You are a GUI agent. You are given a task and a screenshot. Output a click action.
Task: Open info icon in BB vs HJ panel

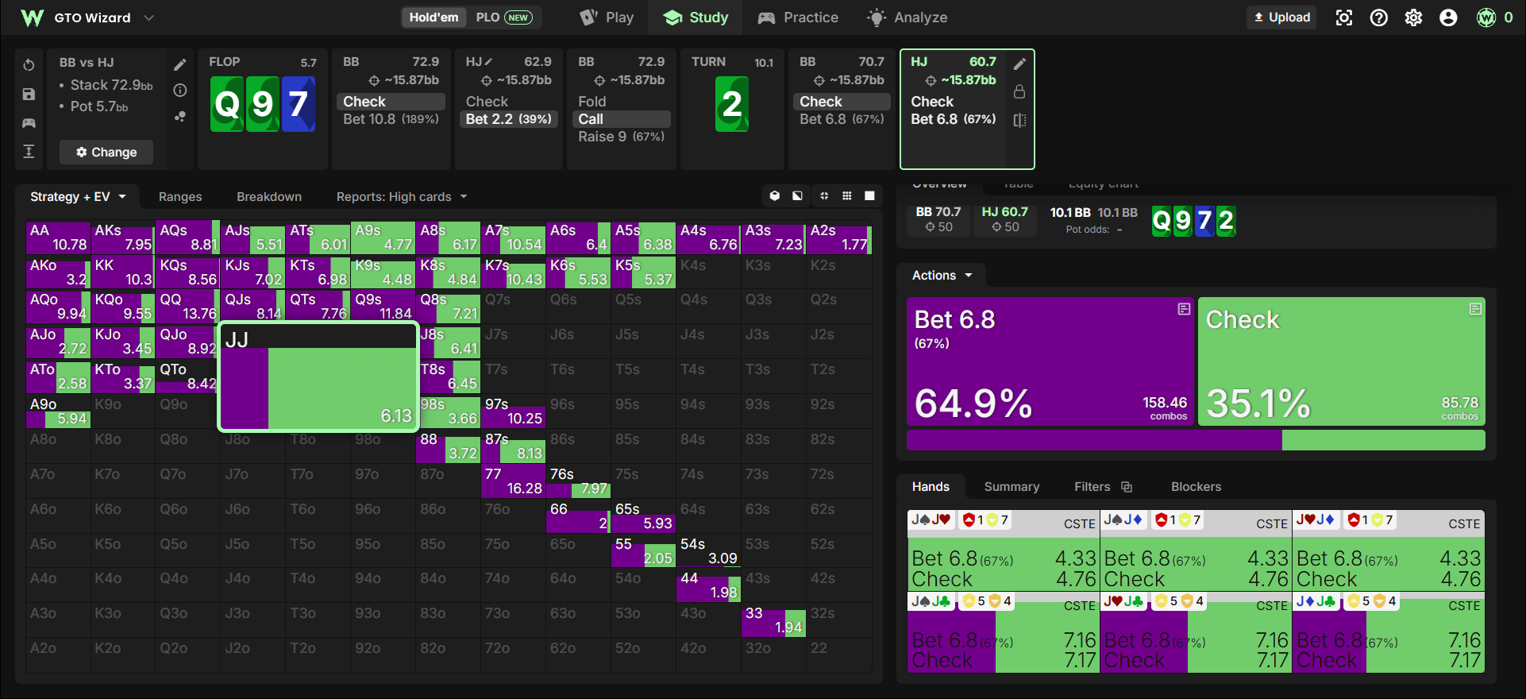click(x=180, y=91)
